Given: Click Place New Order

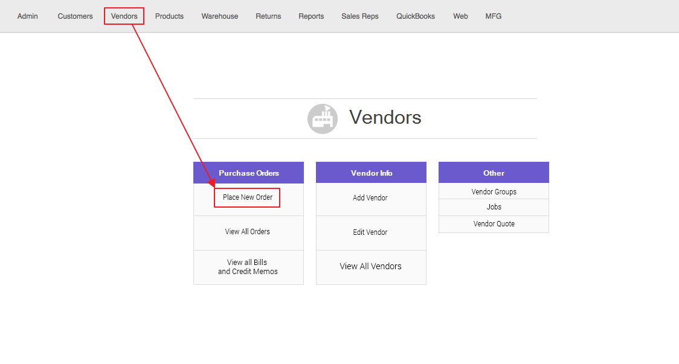Looking at the screenshot, I should (248, 197).
